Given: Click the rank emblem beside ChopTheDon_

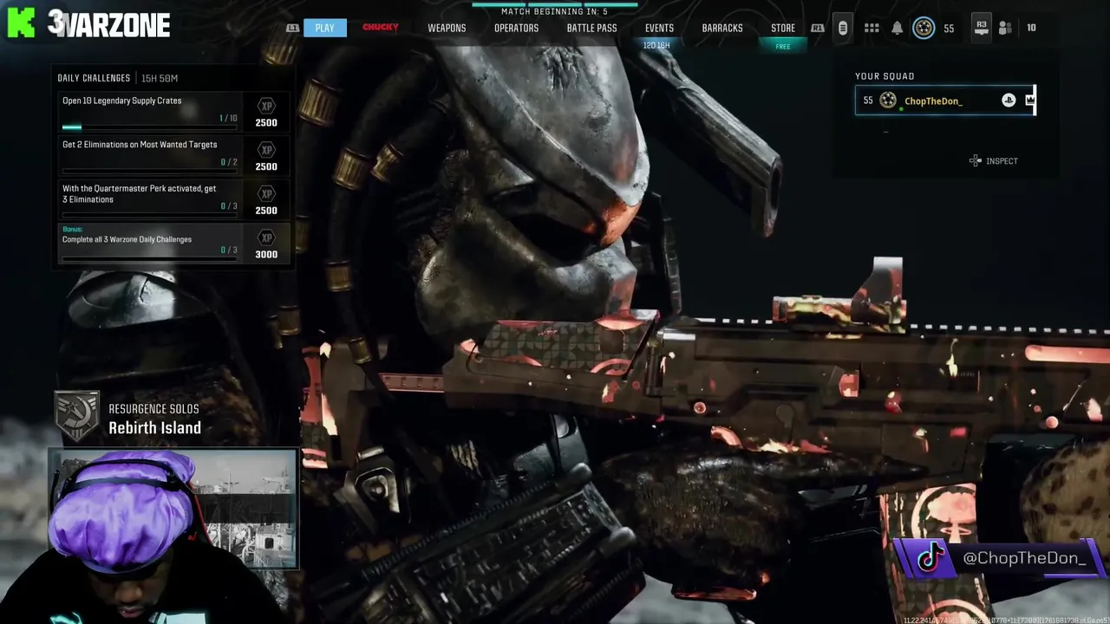Looking at the screenshot, I should tap(888, 101).
